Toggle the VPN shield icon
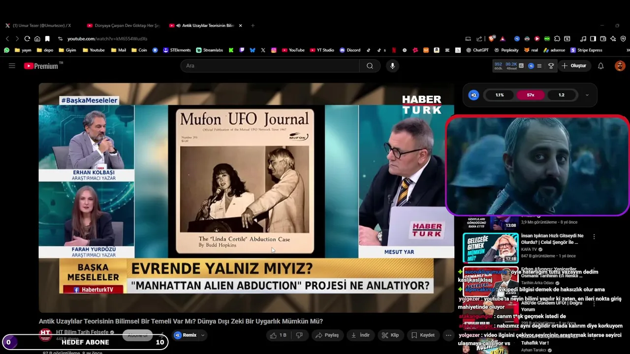630x354 pixels. (x=623, y=38)
